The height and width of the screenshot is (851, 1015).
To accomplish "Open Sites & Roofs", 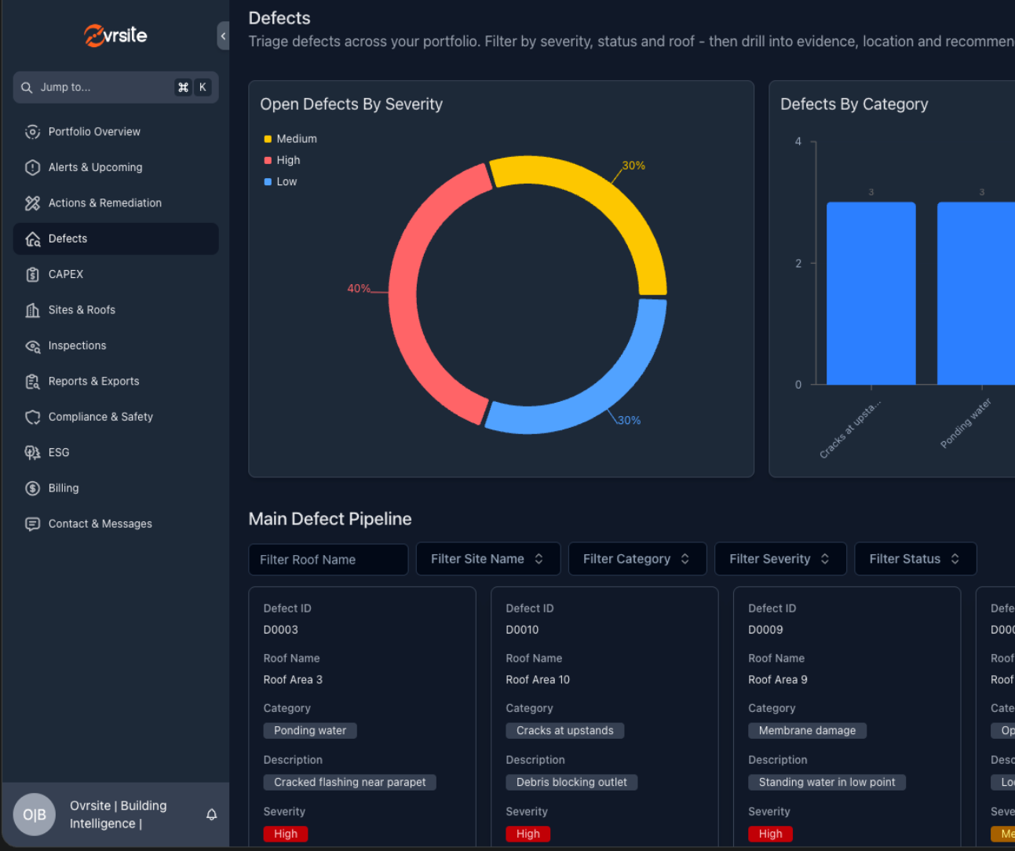I will (x=80, y=309).
